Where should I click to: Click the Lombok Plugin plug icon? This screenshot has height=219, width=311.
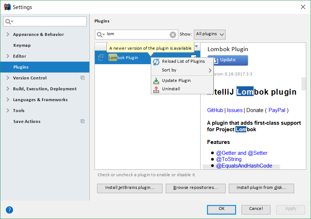pyautogui.click(x=101, y=57)
